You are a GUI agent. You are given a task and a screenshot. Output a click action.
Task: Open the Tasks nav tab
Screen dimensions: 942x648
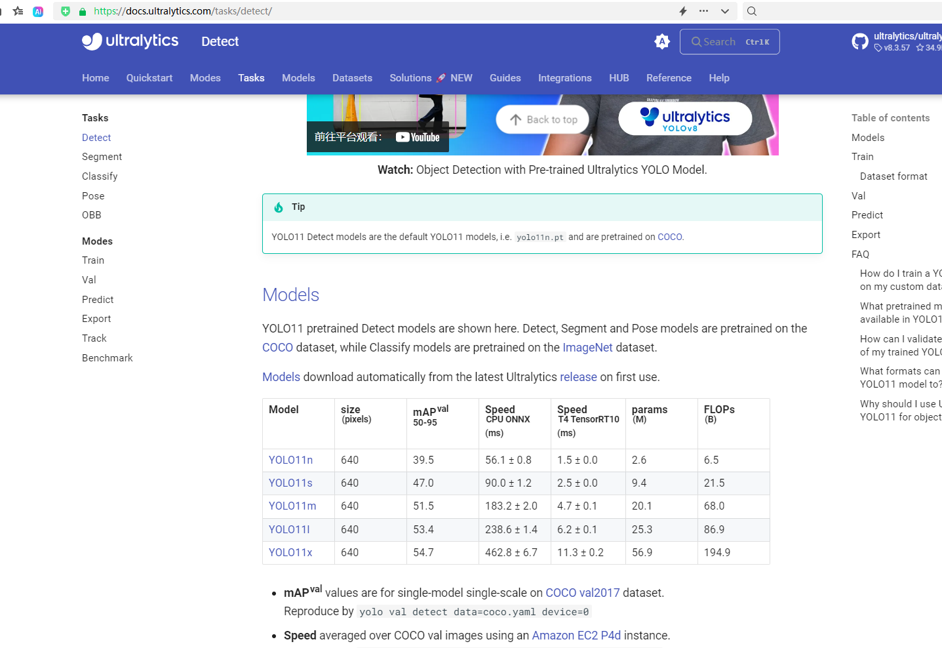point(251,78)
